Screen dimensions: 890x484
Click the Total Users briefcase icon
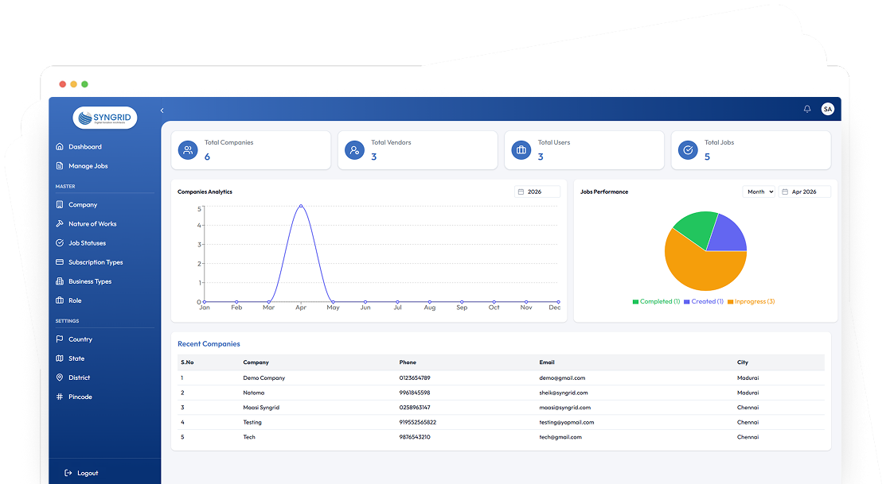pyautogui.click(x=521, y=149)
